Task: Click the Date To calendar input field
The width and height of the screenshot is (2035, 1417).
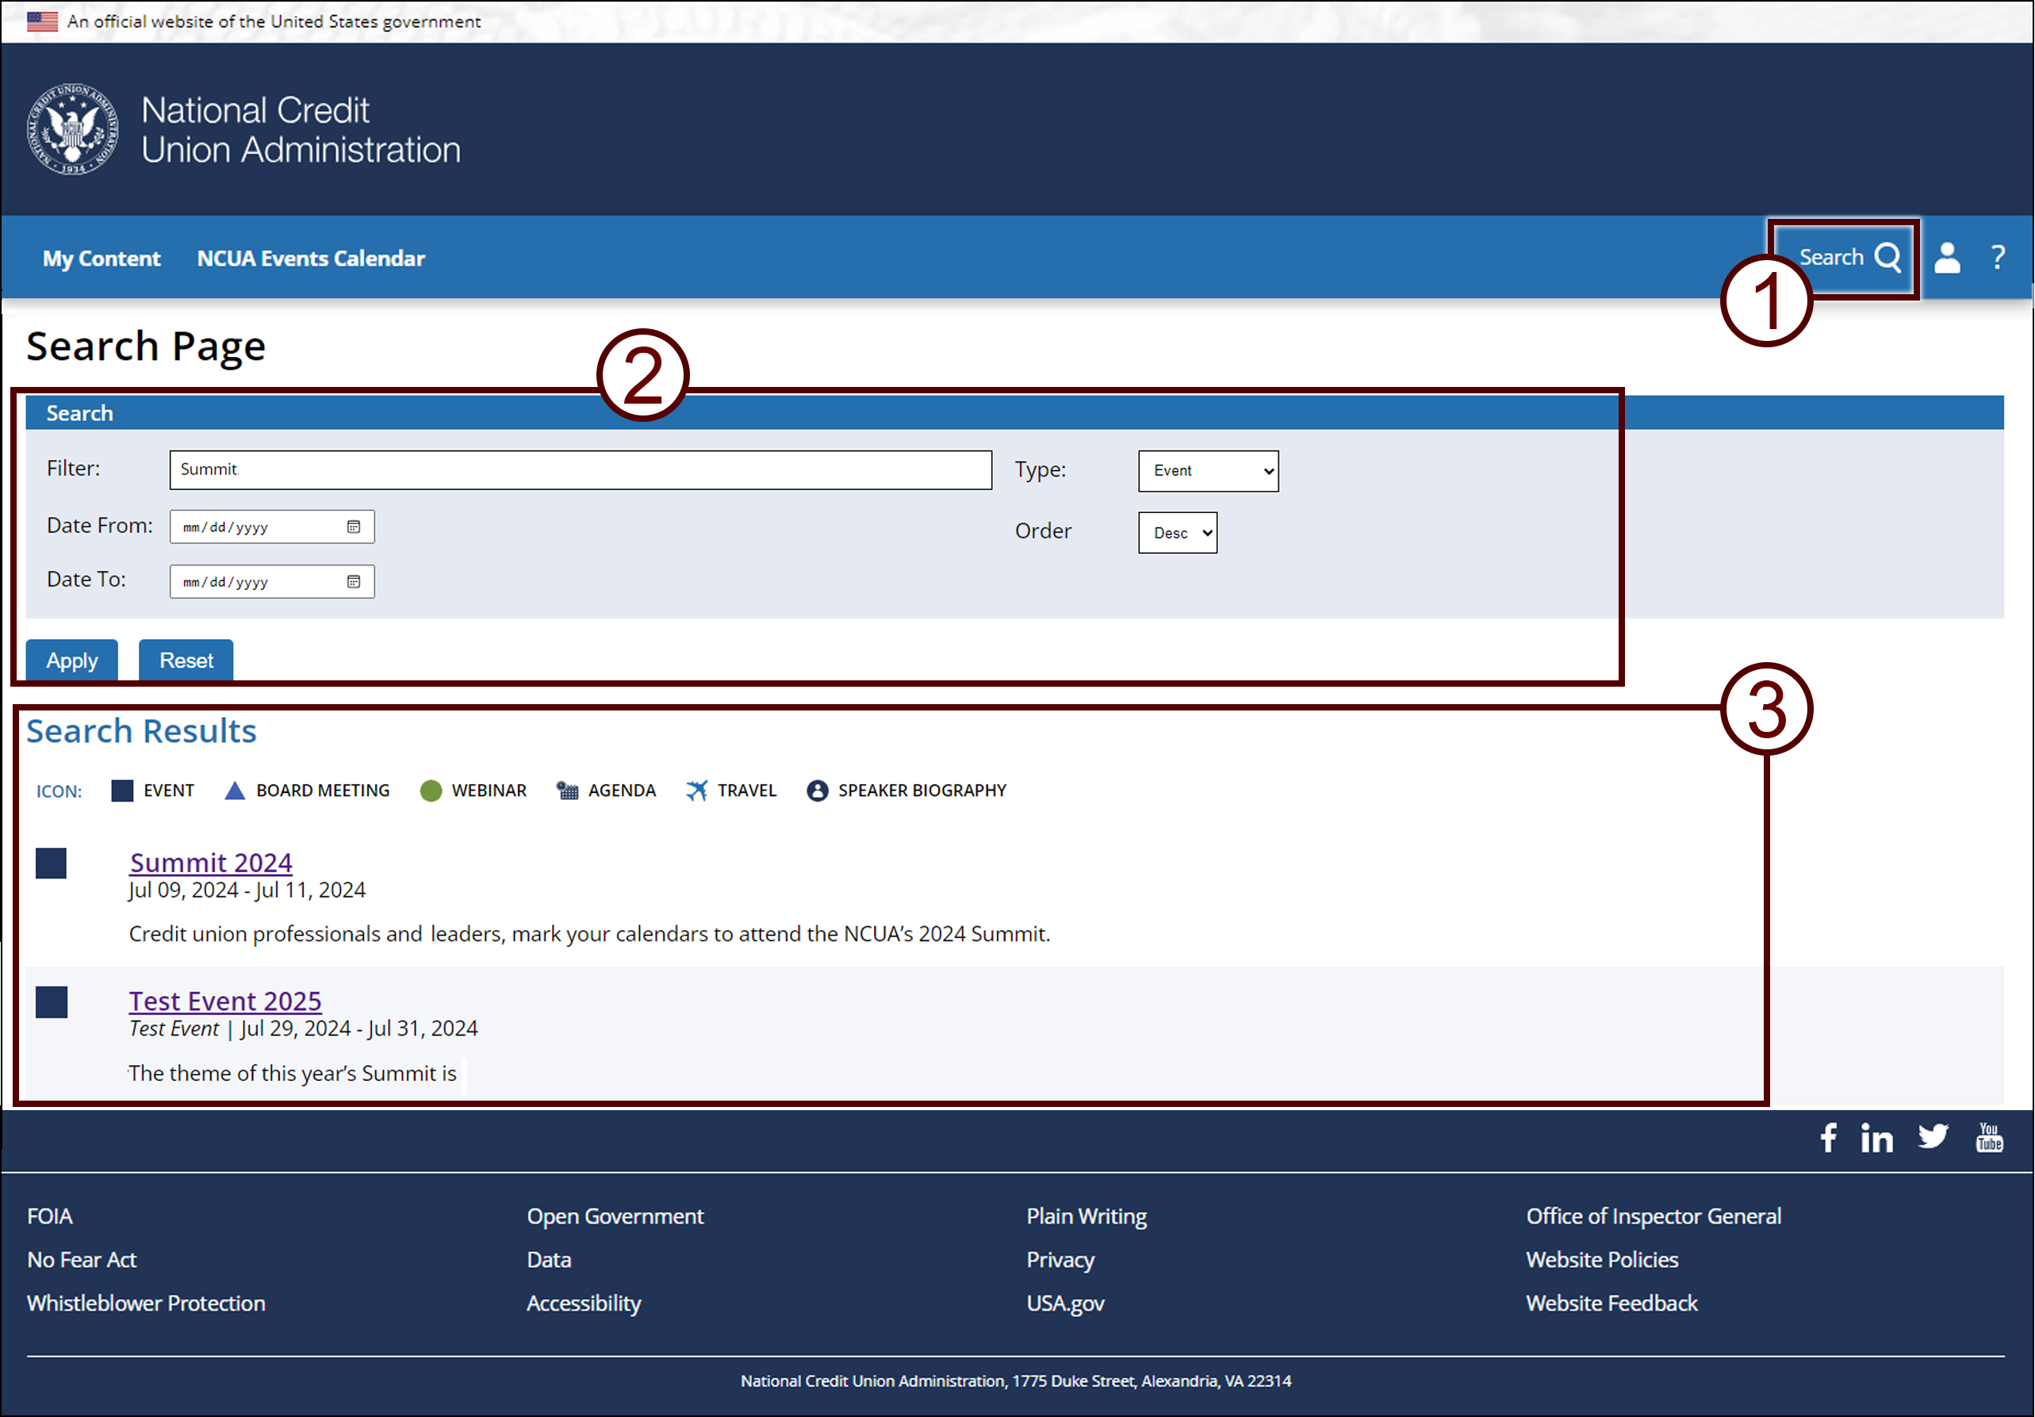Action: click(x=270, y=582)
